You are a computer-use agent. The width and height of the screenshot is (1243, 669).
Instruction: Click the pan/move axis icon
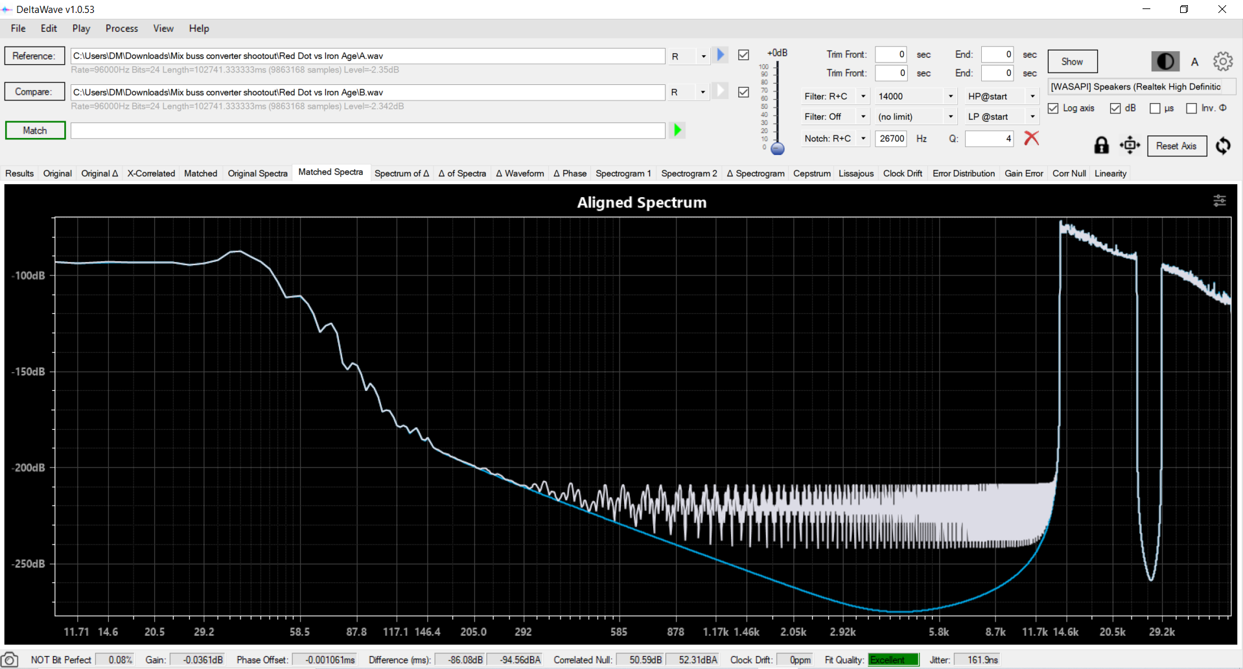coord(1130,145)
